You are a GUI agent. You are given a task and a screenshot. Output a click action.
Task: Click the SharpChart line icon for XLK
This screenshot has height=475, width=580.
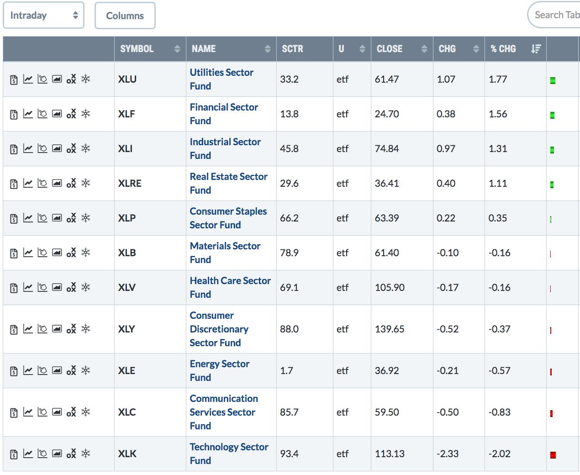click(x=28, y=454)
